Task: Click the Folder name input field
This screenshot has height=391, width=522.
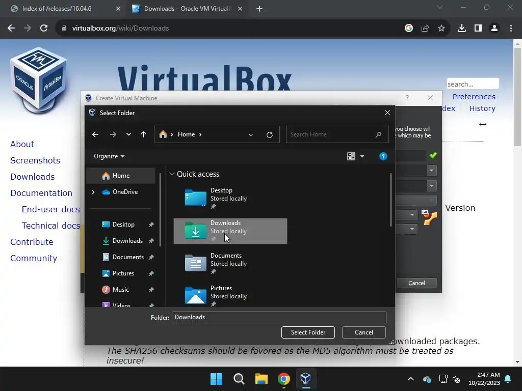Action: 279,317
